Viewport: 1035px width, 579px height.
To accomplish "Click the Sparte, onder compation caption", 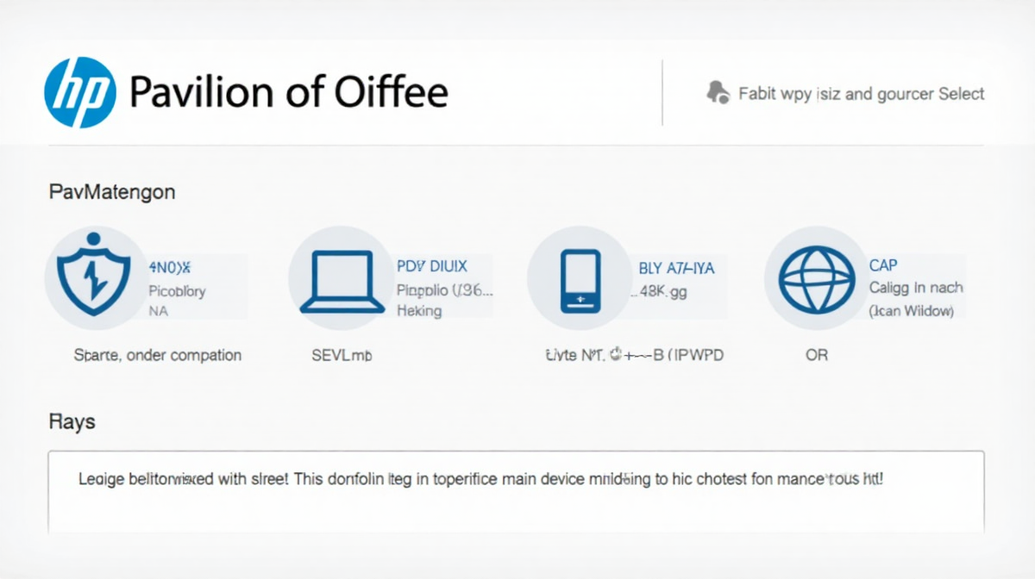I will click(158, 355).
